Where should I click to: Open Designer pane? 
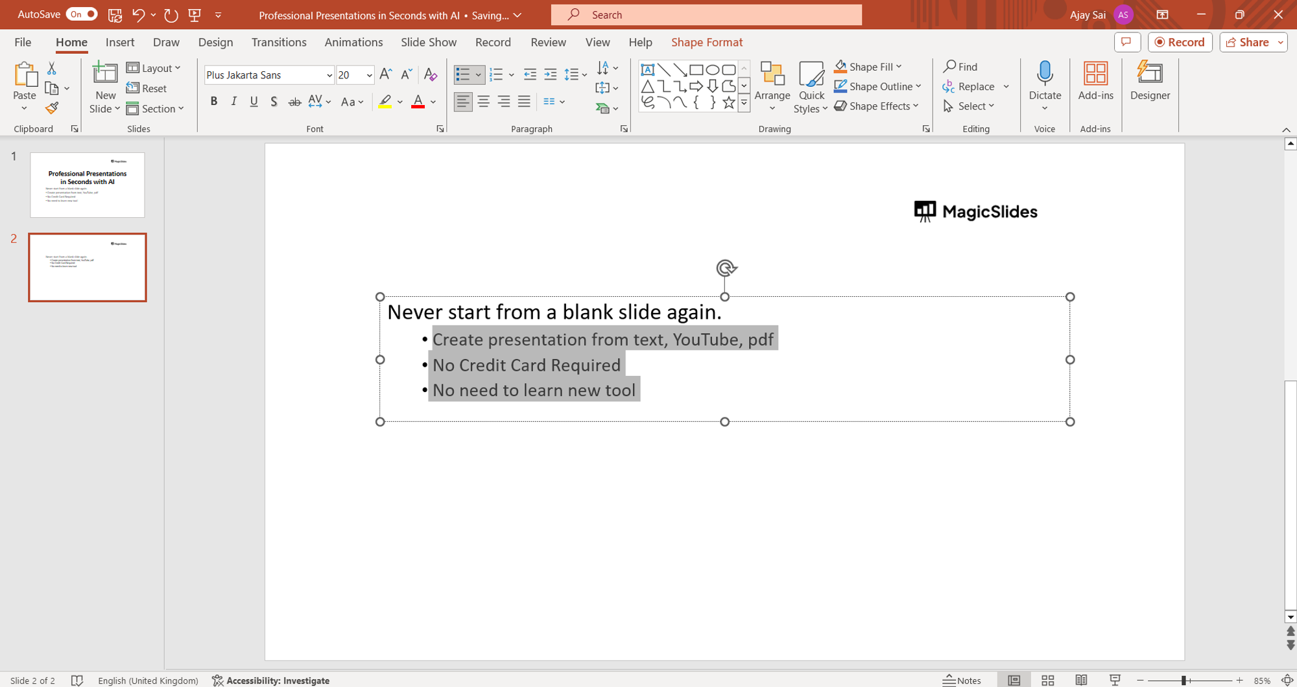pos(1150,81)
